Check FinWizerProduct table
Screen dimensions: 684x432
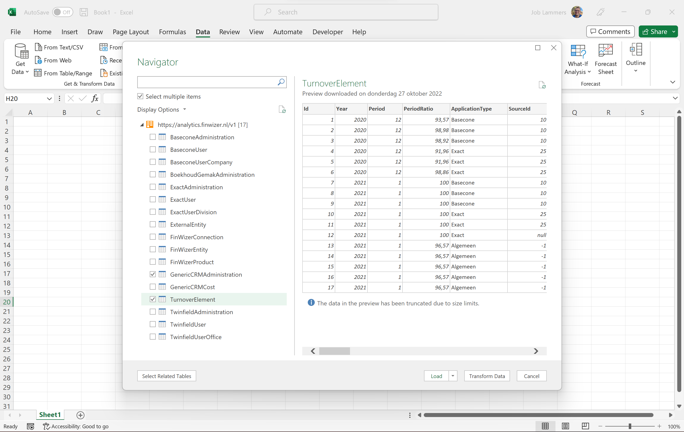click(152, 262)
